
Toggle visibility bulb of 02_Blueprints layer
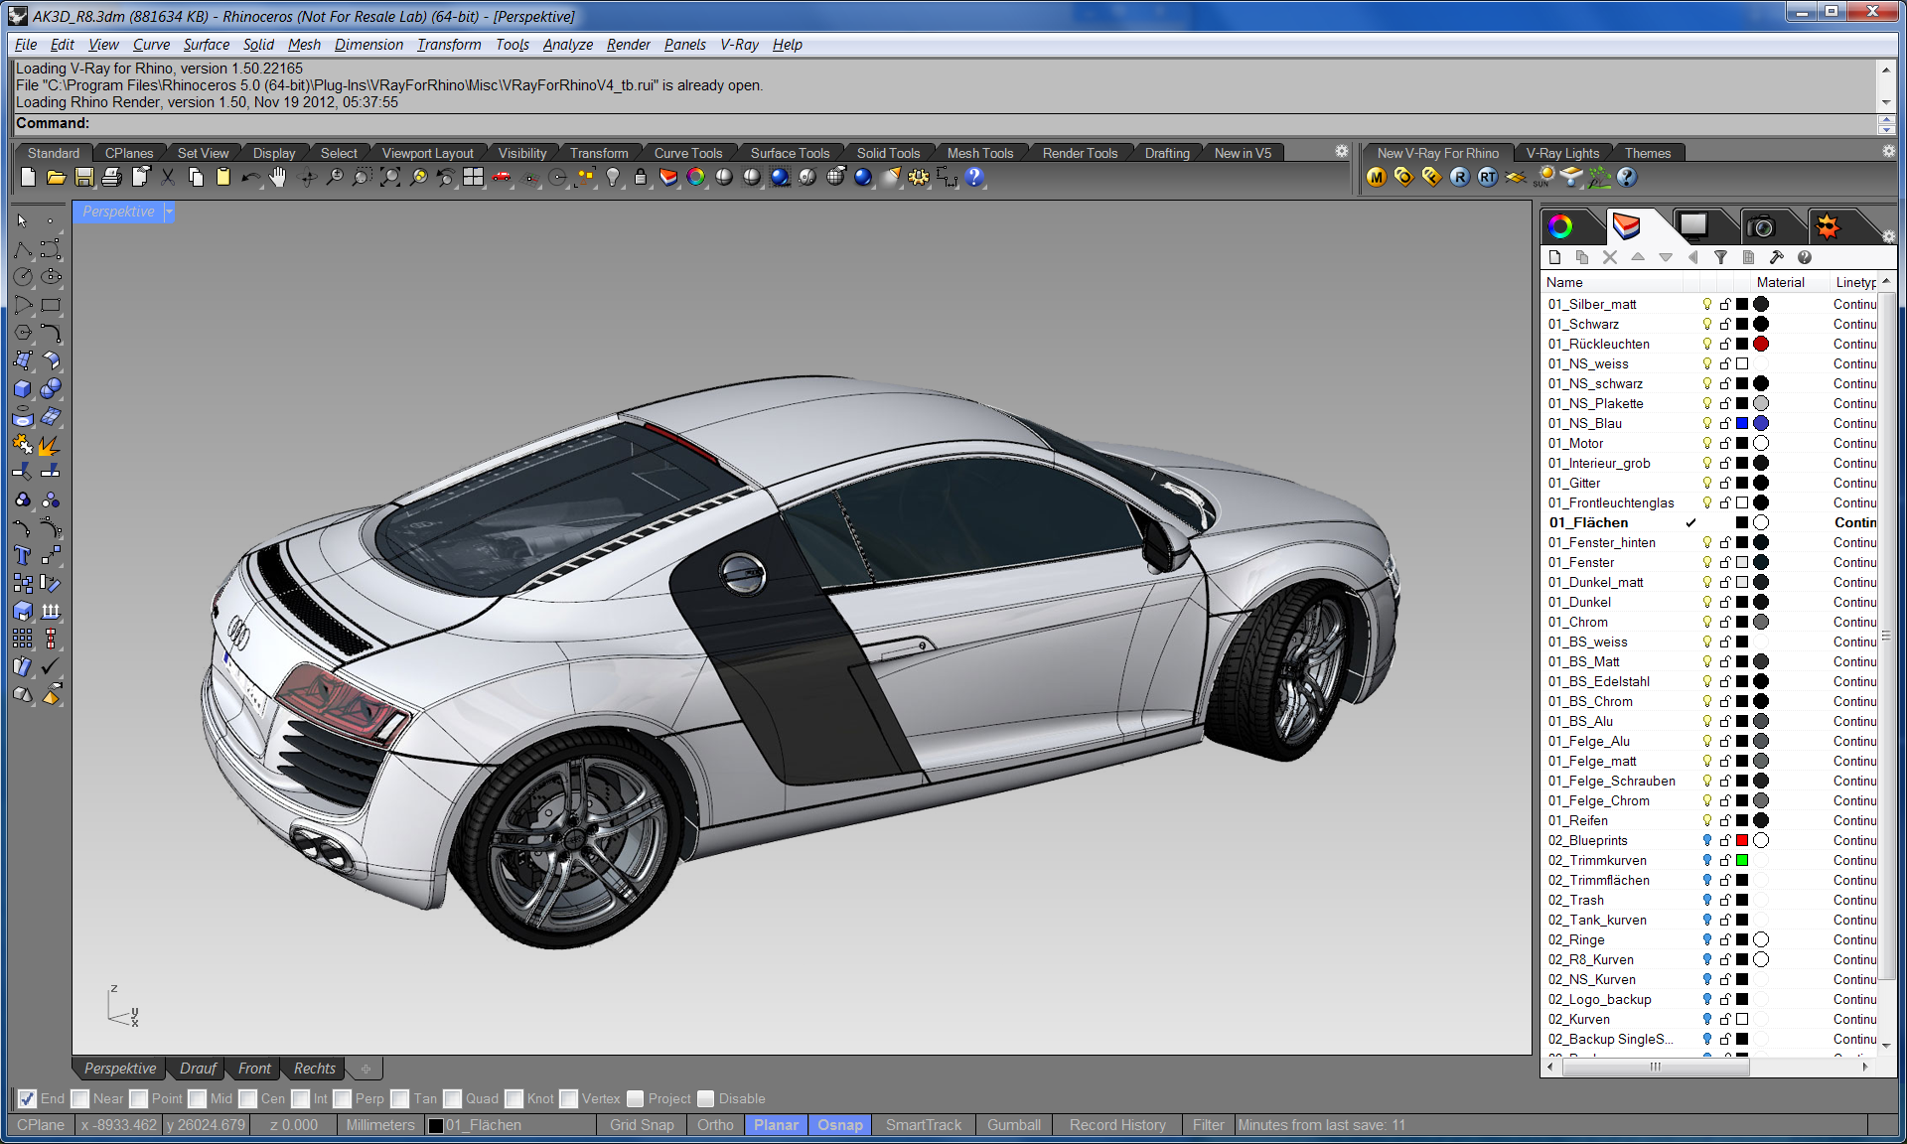pos(1707,840)
